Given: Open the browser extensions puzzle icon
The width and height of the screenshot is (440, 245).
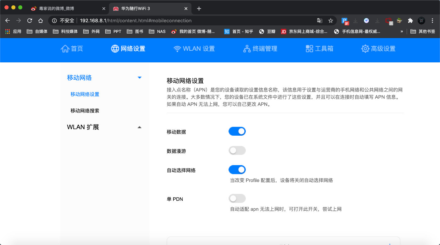Looking at the screenshot, I should coord(410,20).
